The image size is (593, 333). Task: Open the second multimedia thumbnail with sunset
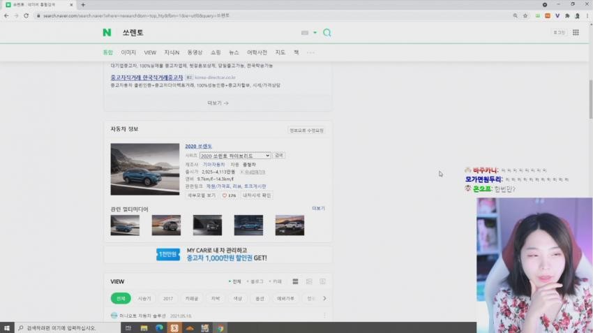point(166,225)
